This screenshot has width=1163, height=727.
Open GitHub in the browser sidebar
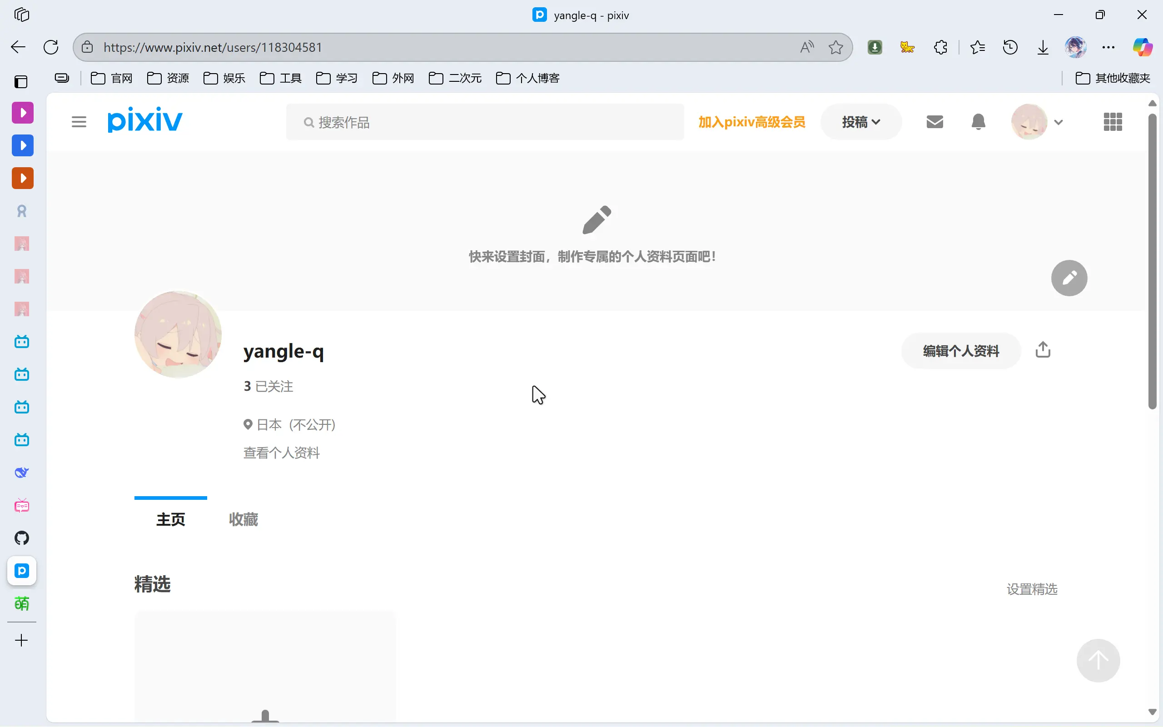pos(22,538)
